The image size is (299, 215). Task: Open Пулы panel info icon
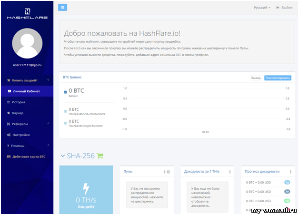164,172
